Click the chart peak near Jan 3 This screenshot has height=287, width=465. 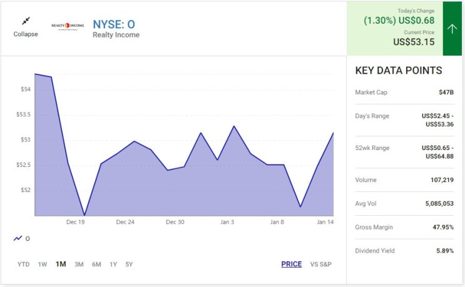point(234,126)
